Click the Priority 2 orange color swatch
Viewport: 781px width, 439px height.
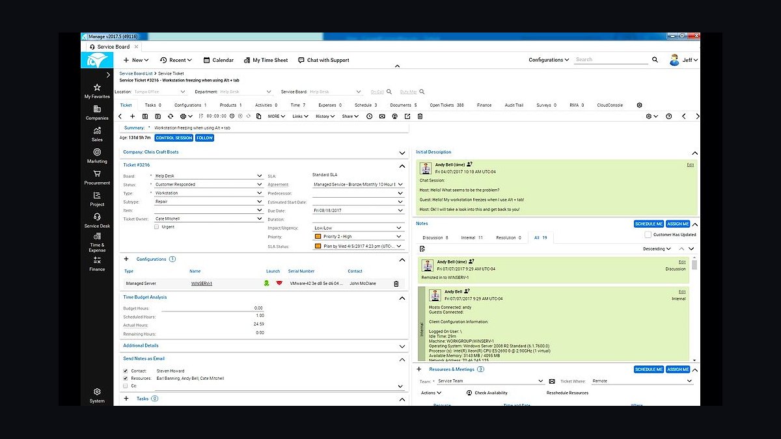pos(318,237)
